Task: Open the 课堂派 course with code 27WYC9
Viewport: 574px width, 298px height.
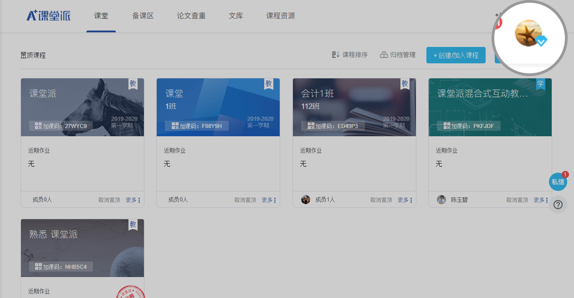Action: coord(43,94)
